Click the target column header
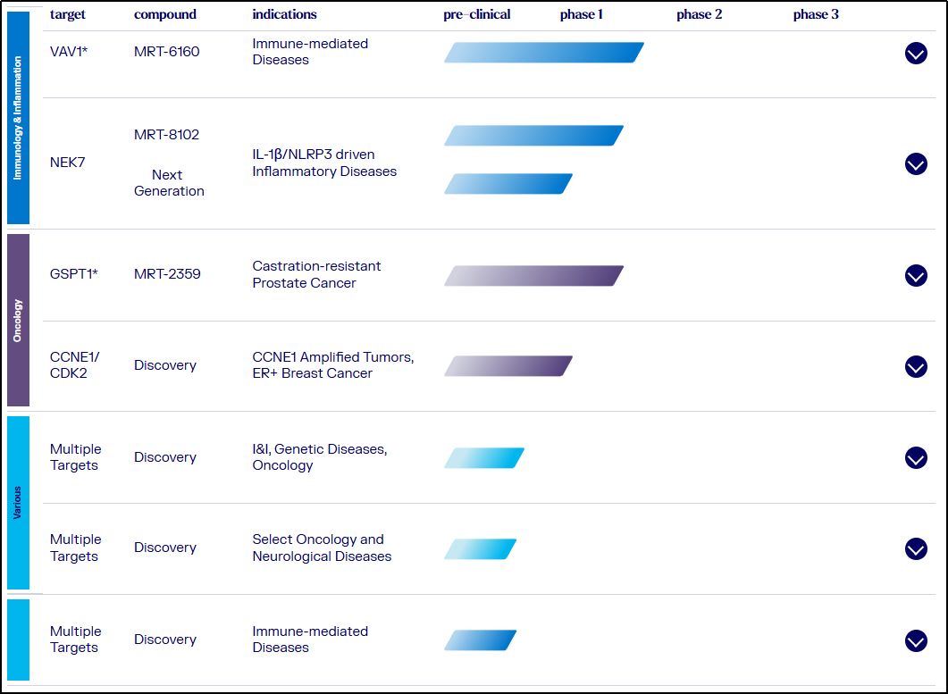Image resolution: width=948 pixels, height=694 pixels. (x=68, y=14)
